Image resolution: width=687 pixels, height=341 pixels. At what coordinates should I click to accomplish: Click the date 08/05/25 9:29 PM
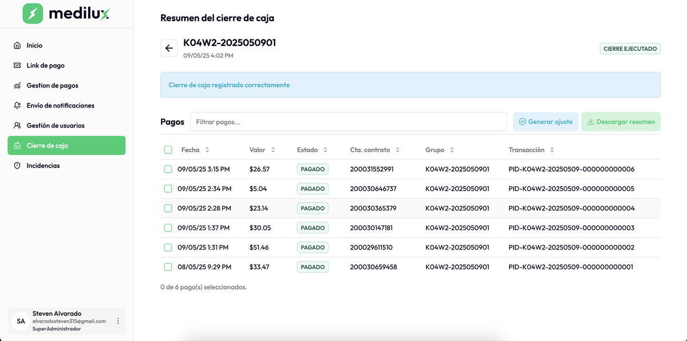(x=204, y=267)
